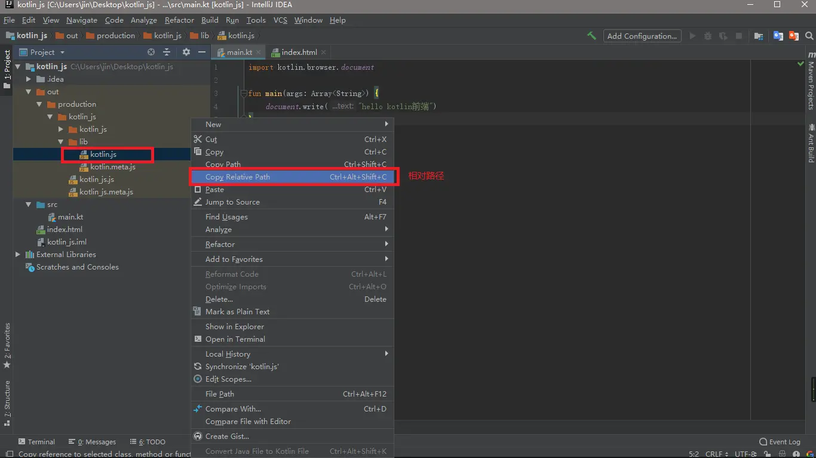Click Collapse All icon in Project panel

pos(167,52)
